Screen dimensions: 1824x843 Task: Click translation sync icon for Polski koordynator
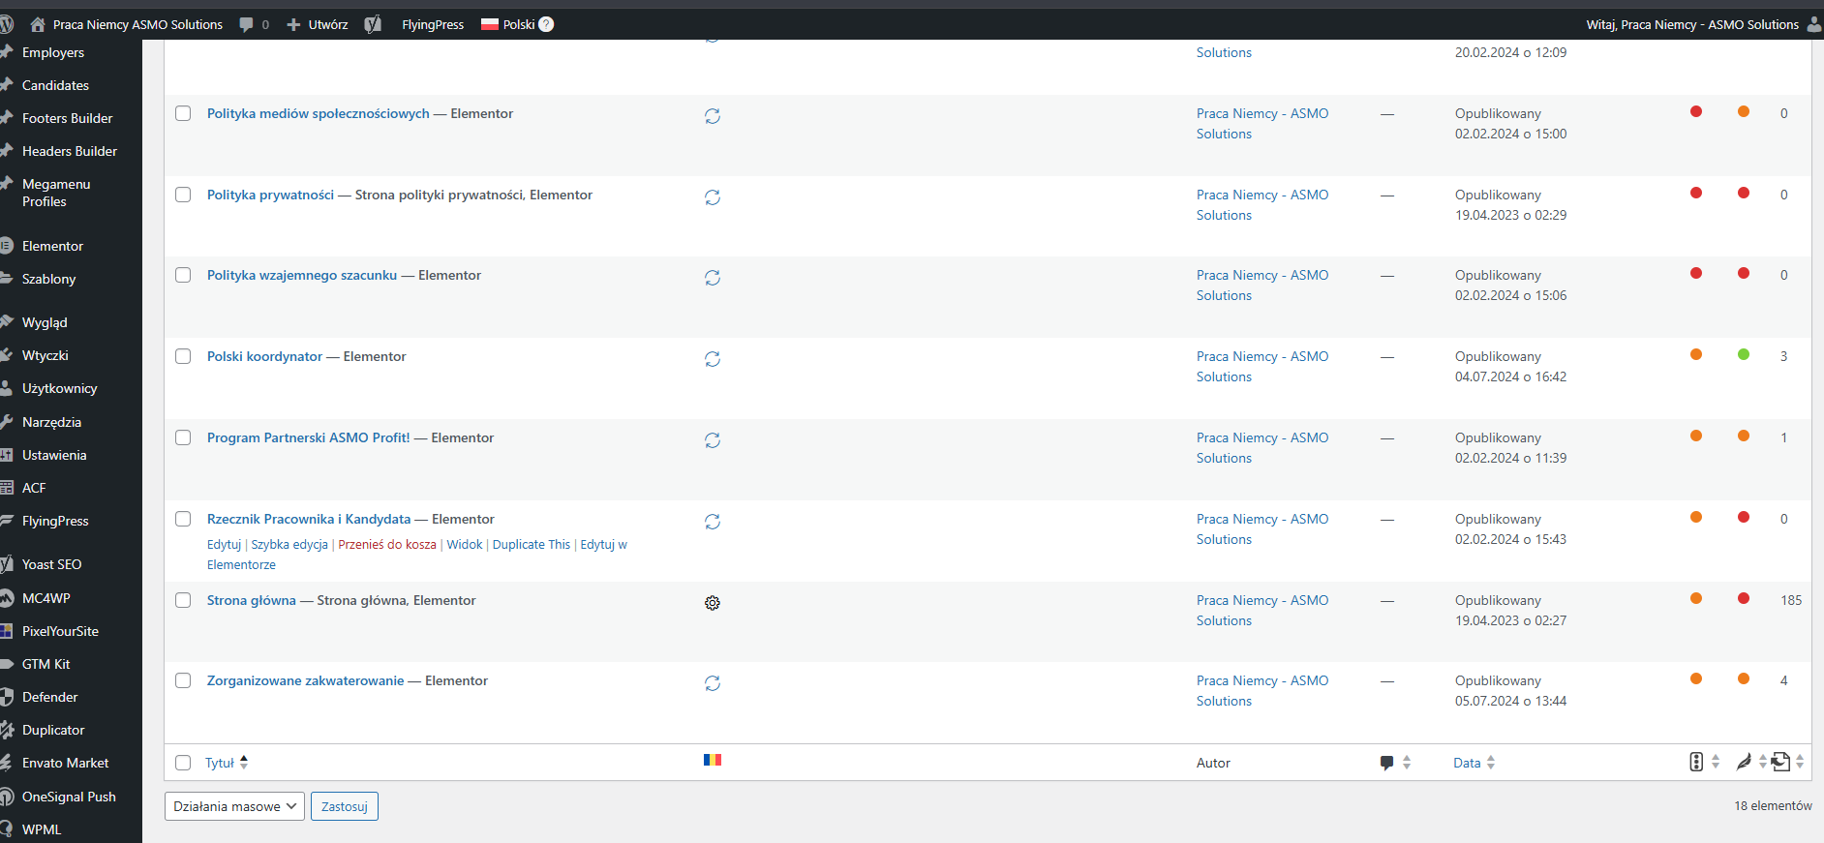[x=713, y=359]
